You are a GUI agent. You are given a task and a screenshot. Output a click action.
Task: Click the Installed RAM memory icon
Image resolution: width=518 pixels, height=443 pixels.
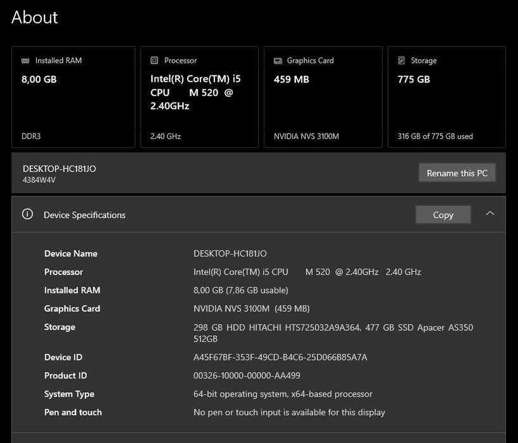coord(25,61)
